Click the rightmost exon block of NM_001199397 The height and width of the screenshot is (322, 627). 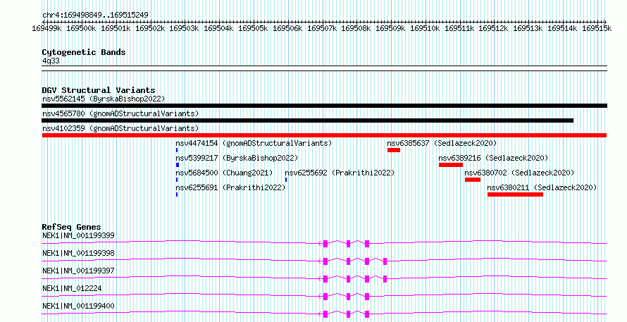pyautogui.click(x=385, y=279)
